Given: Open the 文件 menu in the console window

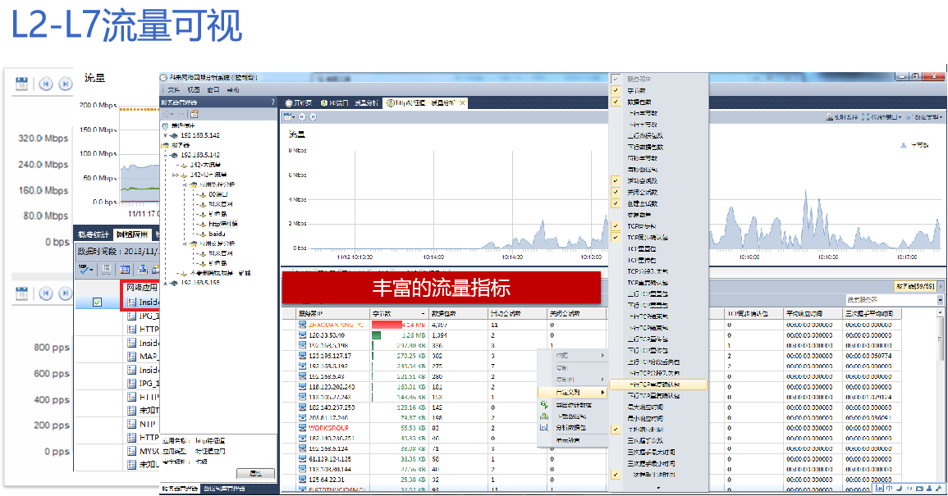Looking at the screenshot, I should coord(173,89).
